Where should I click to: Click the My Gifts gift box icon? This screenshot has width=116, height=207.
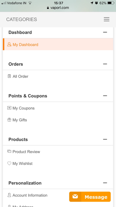point(9,120)
